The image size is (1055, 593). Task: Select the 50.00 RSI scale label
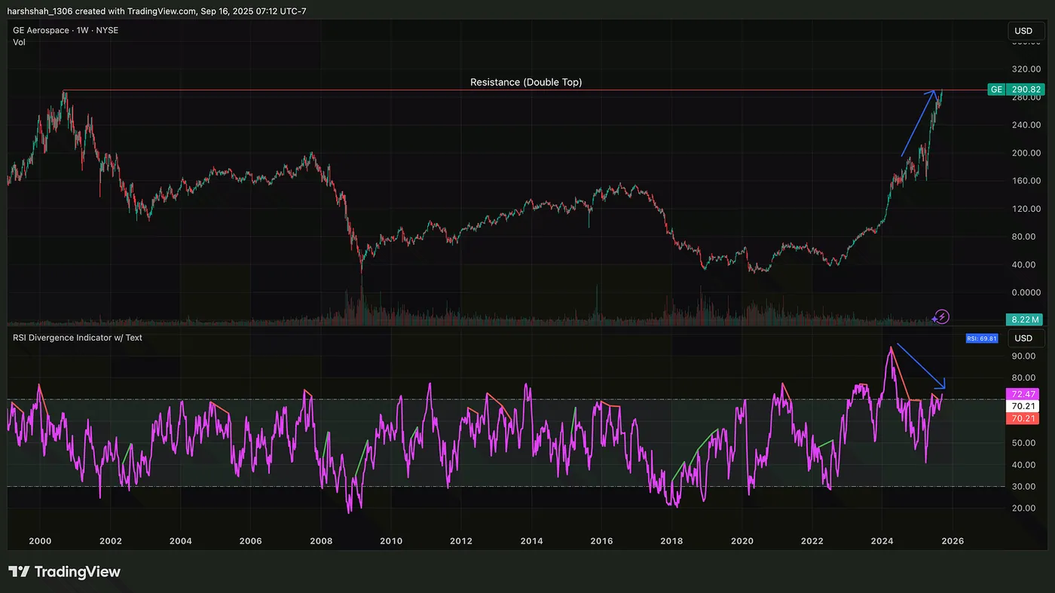tap(1023, 443)
